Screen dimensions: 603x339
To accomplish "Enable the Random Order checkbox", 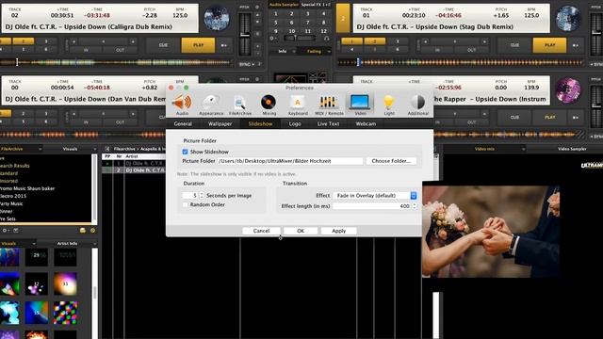I will pyautogui.click(x=185, y=204).
